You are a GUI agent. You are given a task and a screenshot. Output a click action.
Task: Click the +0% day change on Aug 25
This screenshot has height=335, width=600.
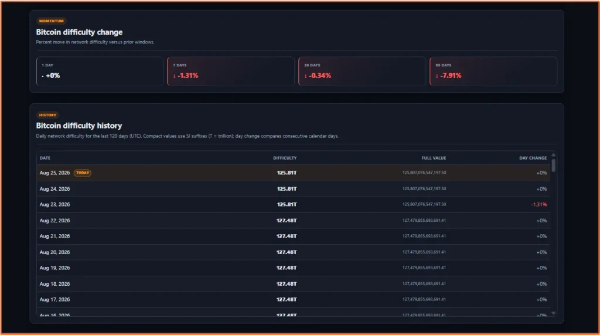(x=541, y=173)
